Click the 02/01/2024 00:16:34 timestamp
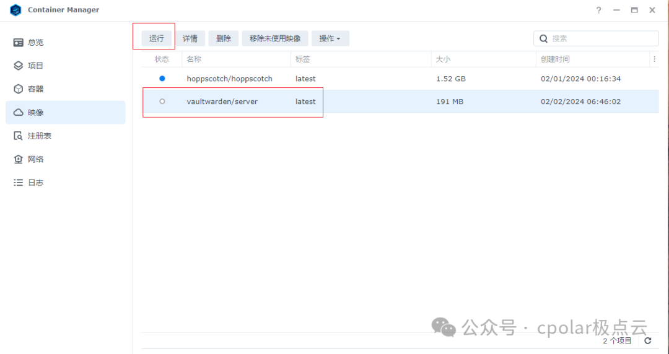Viewport: 669px width, 354px height. click(580, 79)
